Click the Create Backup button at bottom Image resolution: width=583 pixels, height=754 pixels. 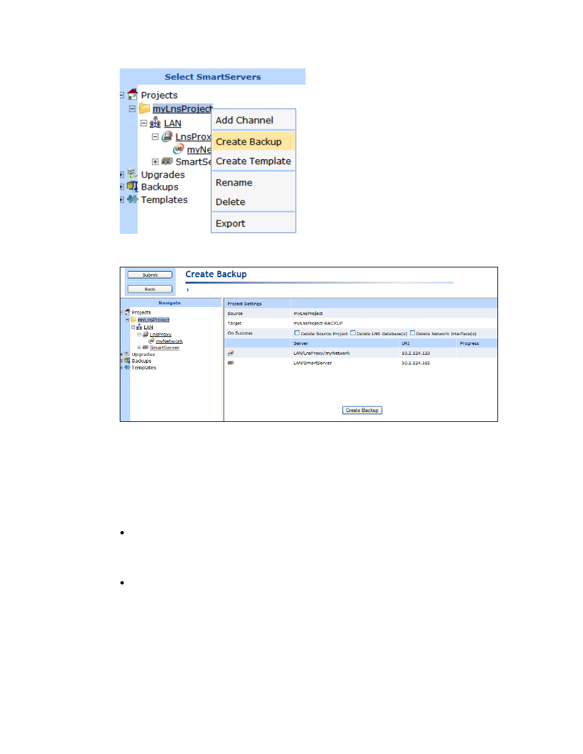[362, 410]
